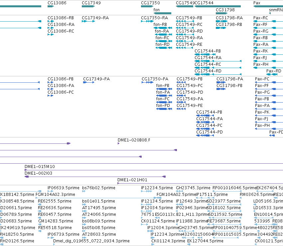
Task: Open transcript CG17350-RA label
Action: click(x=155, y=18)
